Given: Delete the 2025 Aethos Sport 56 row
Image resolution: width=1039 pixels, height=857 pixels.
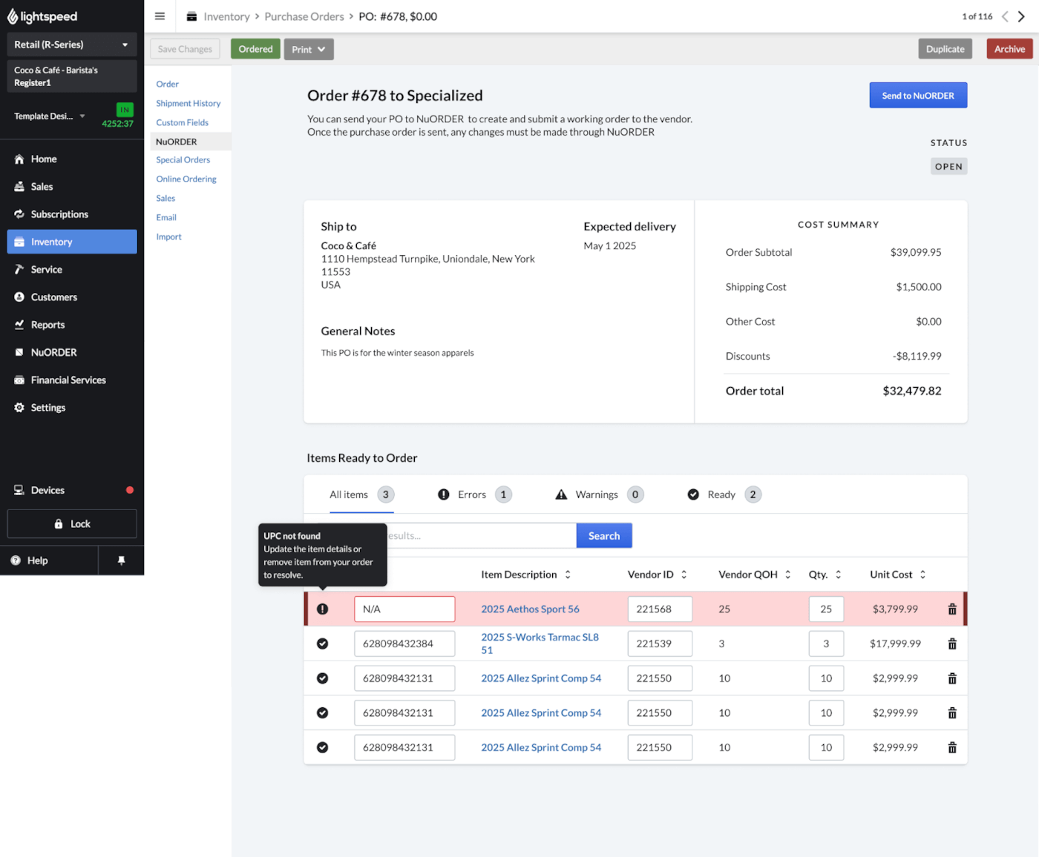Looking at the screenshot, I should tap(952, 609).
